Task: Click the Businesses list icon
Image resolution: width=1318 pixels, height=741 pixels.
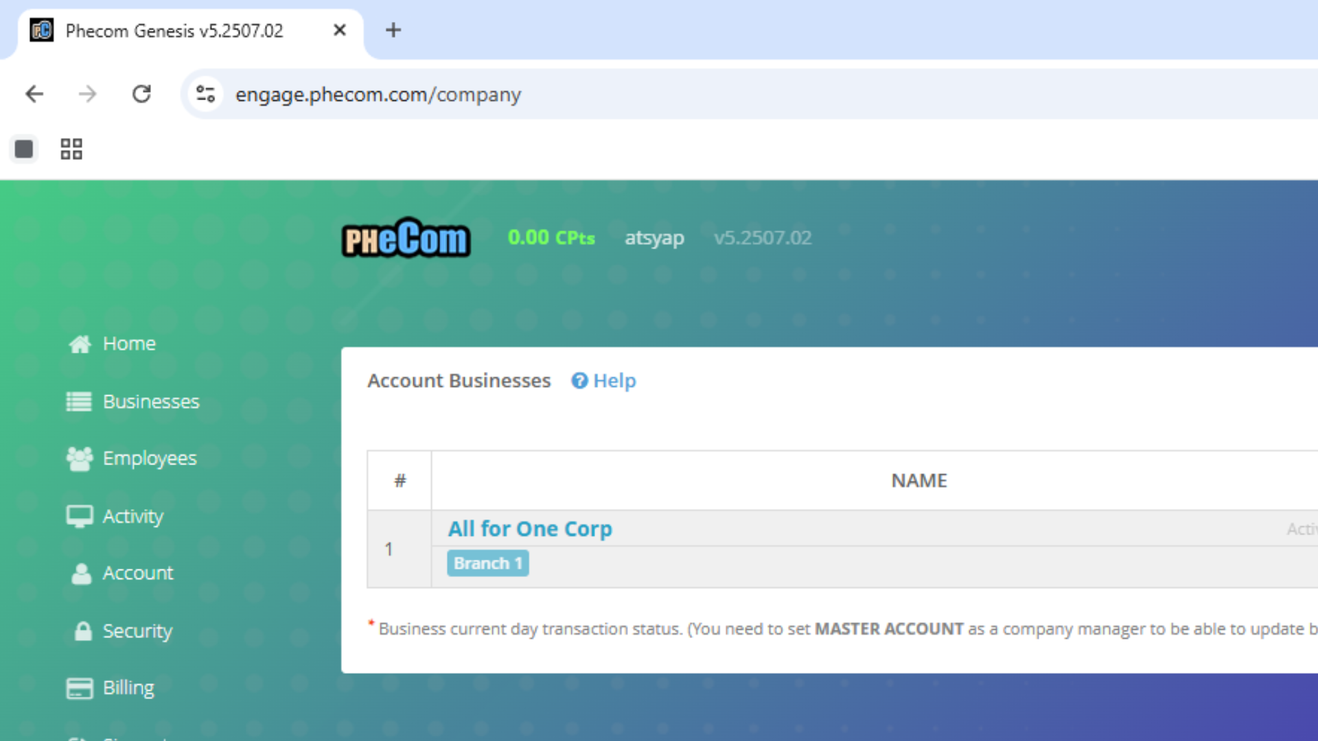Action: pos(79,401)
